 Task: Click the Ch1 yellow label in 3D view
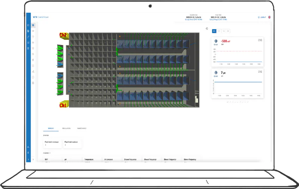click(63, 105)
